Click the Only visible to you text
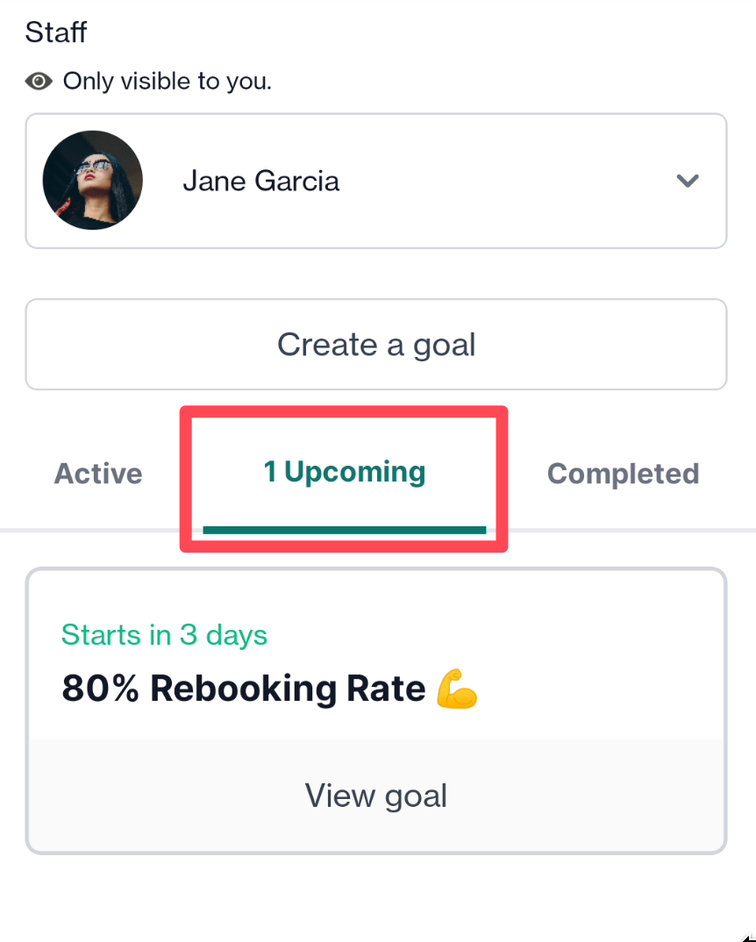756x942 pixels. [167, 81]
